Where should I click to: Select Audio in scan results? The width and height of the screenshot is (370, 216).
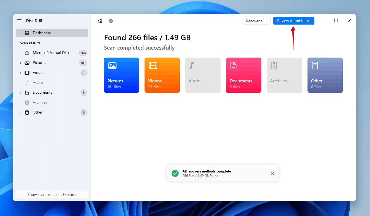tap(52, 83)
